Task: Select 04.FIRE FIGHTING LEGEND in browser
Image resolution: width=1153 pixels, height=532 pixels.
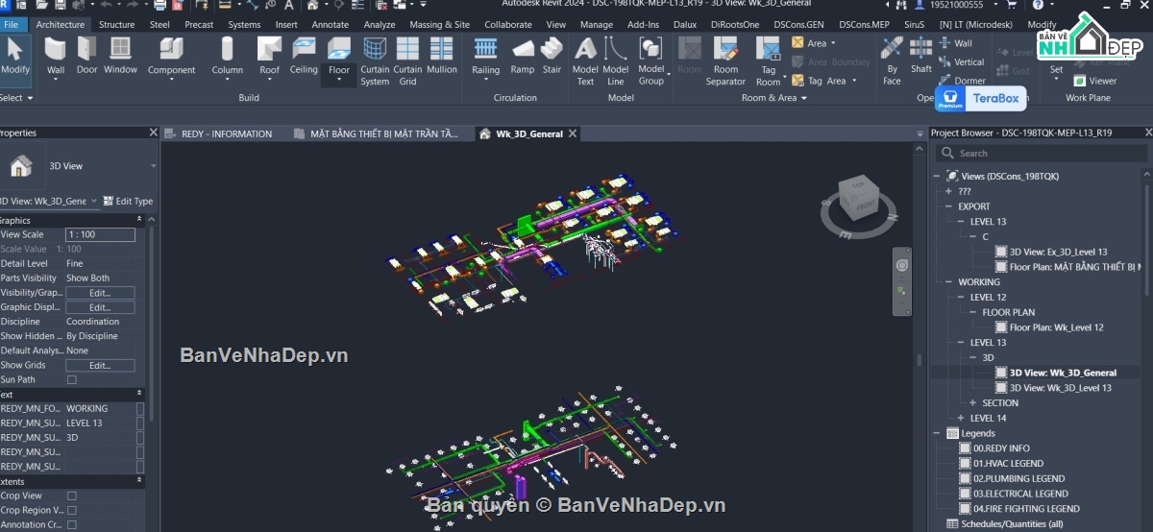Action: point(1026,509)
